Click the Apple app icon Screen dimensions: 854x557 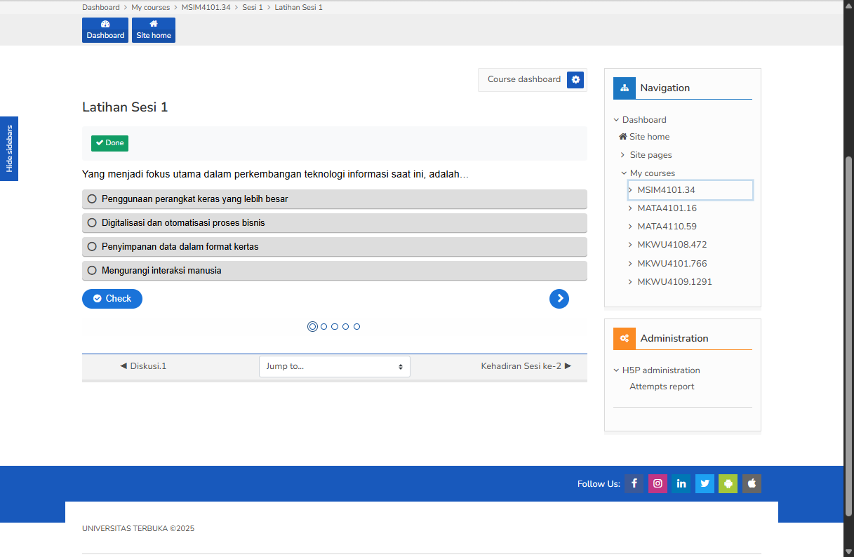pyautogui.click(x=752, y=483)
